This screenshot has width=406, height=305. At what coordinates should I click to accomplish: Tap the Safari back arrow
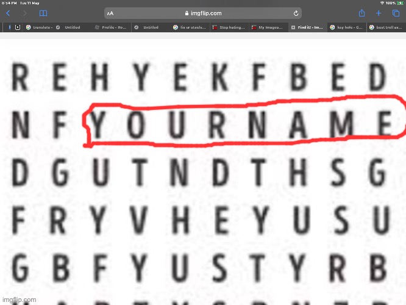pos(8,13)
